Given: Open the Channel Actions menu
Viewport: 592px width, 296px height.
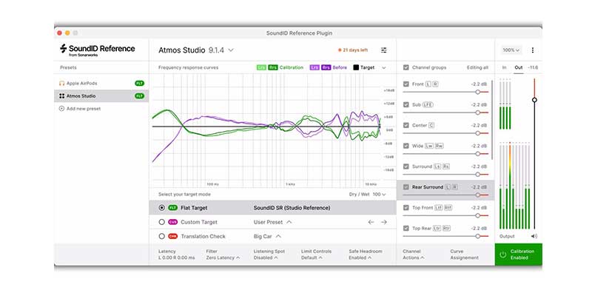Looking at the screenshot, I should tap(413, 255).
